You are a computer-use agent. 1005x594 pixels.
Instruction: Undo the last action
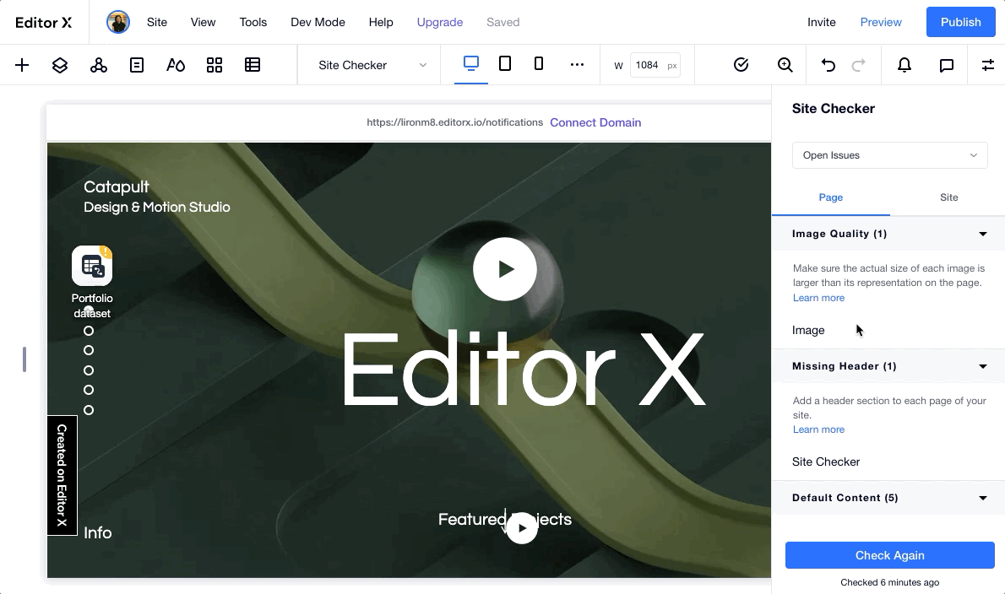[x=828, y=65]
